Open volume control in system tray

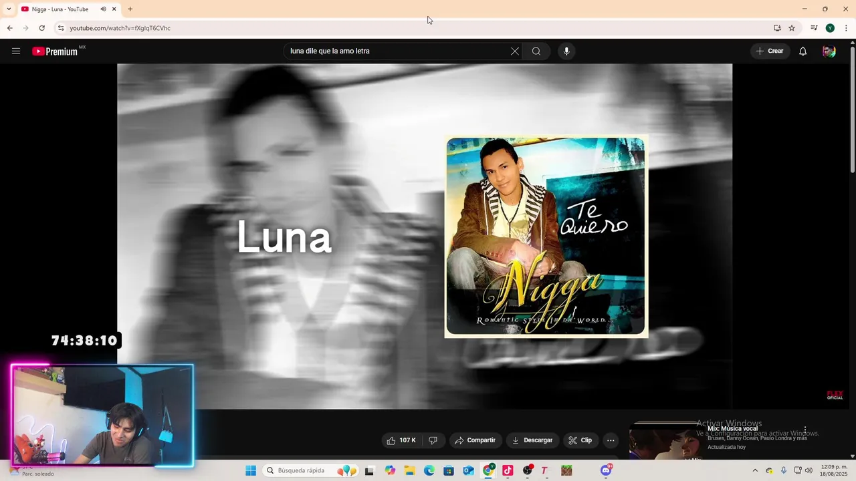click(809, 470)
